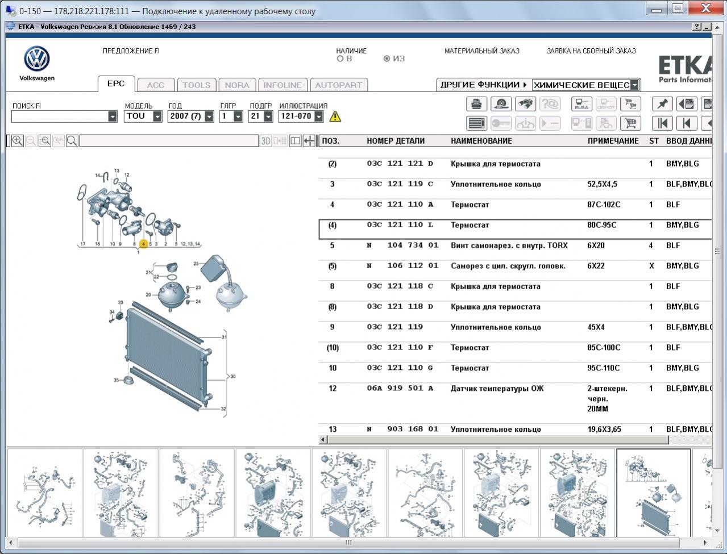This screenshot has height=554, width=727.
Task: Open the single shopping cart icon
Action: click(630, 123)
